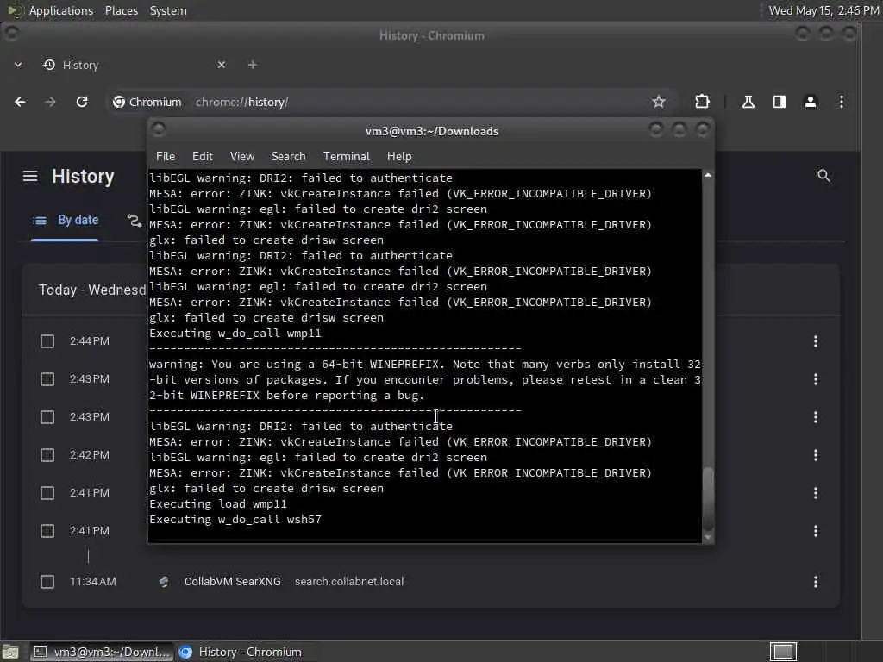The width and height of the screenshot is (883, 662).
Task: Switch to the vm3@vm3 terminal taskbar button
Action: (102, 652)
